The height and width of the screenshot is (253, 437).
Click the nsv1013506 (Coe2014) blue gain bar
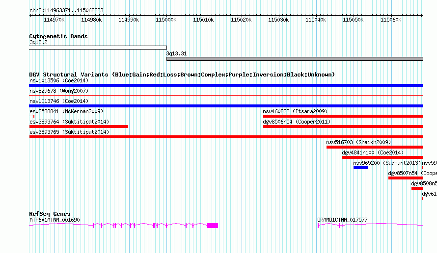click(x=226, y=85)
